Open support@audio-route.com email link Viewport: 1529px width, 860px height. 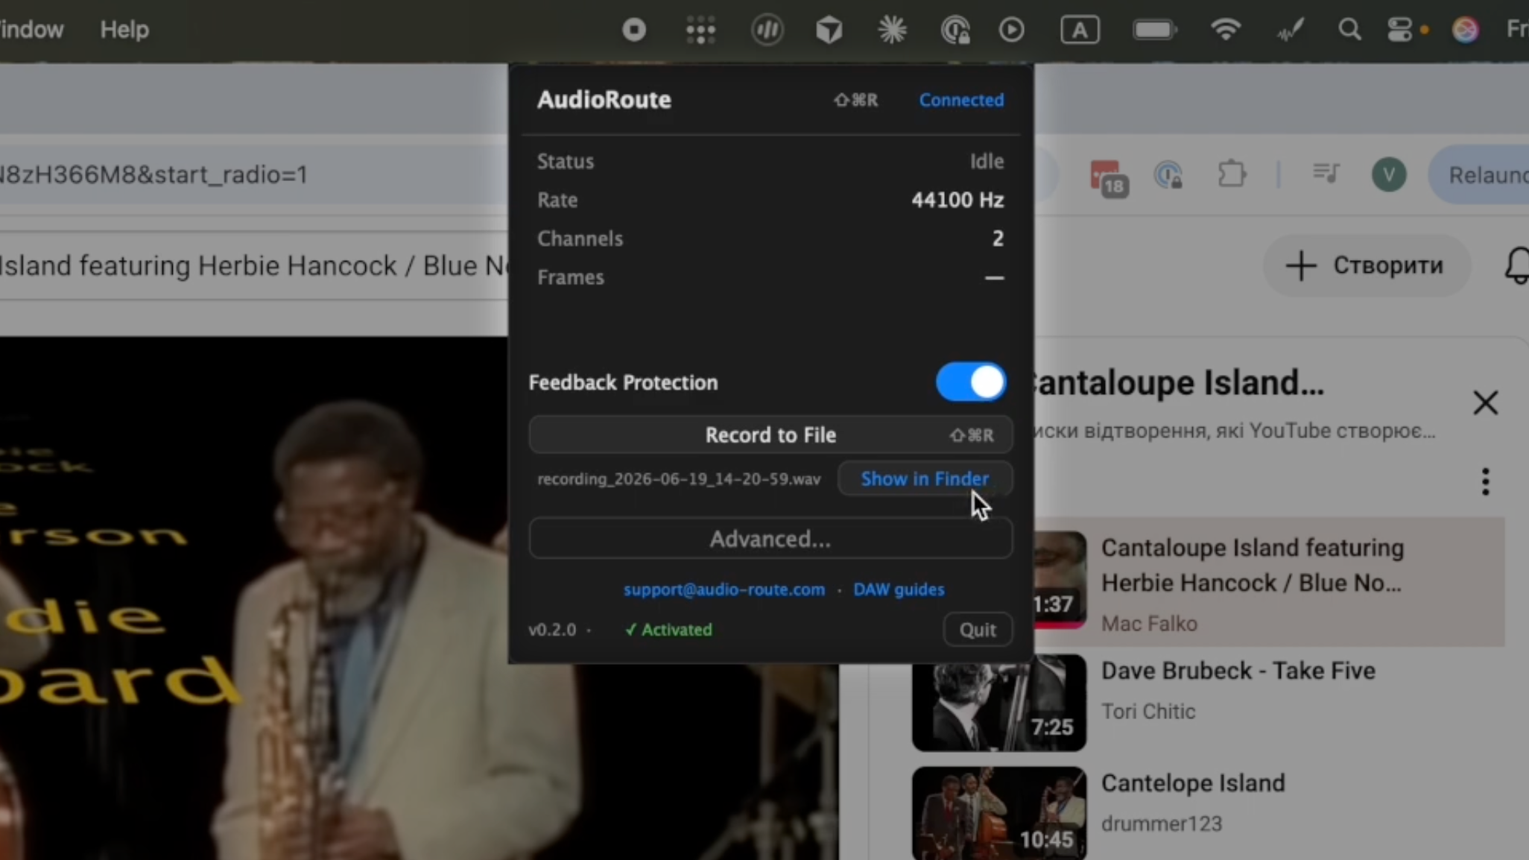point(724,589)
